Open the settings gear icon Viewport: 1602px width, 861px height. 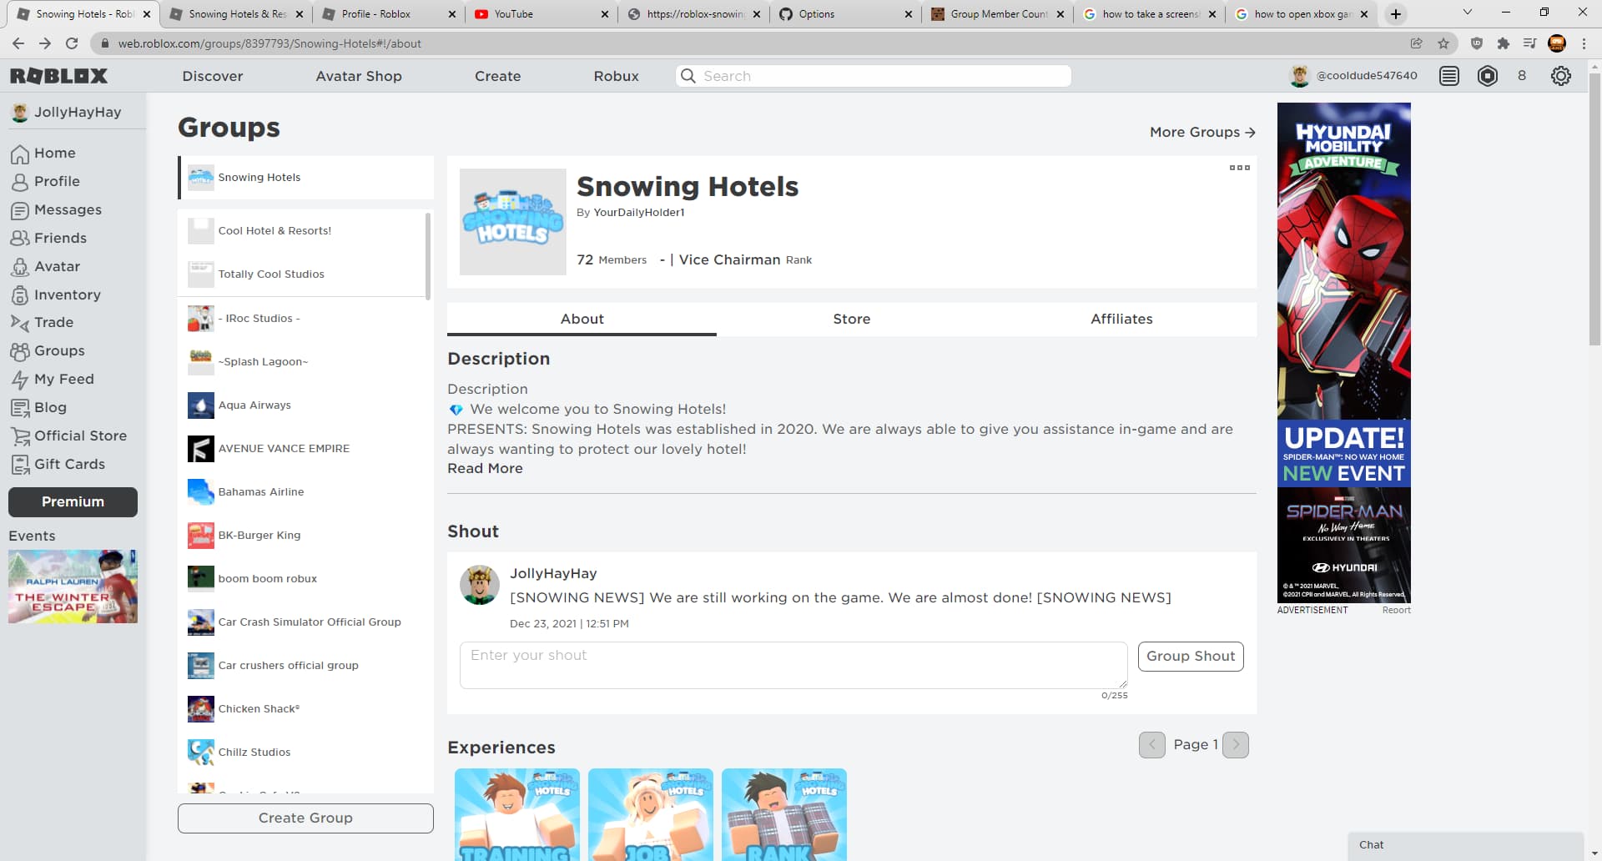(1561, 76)
